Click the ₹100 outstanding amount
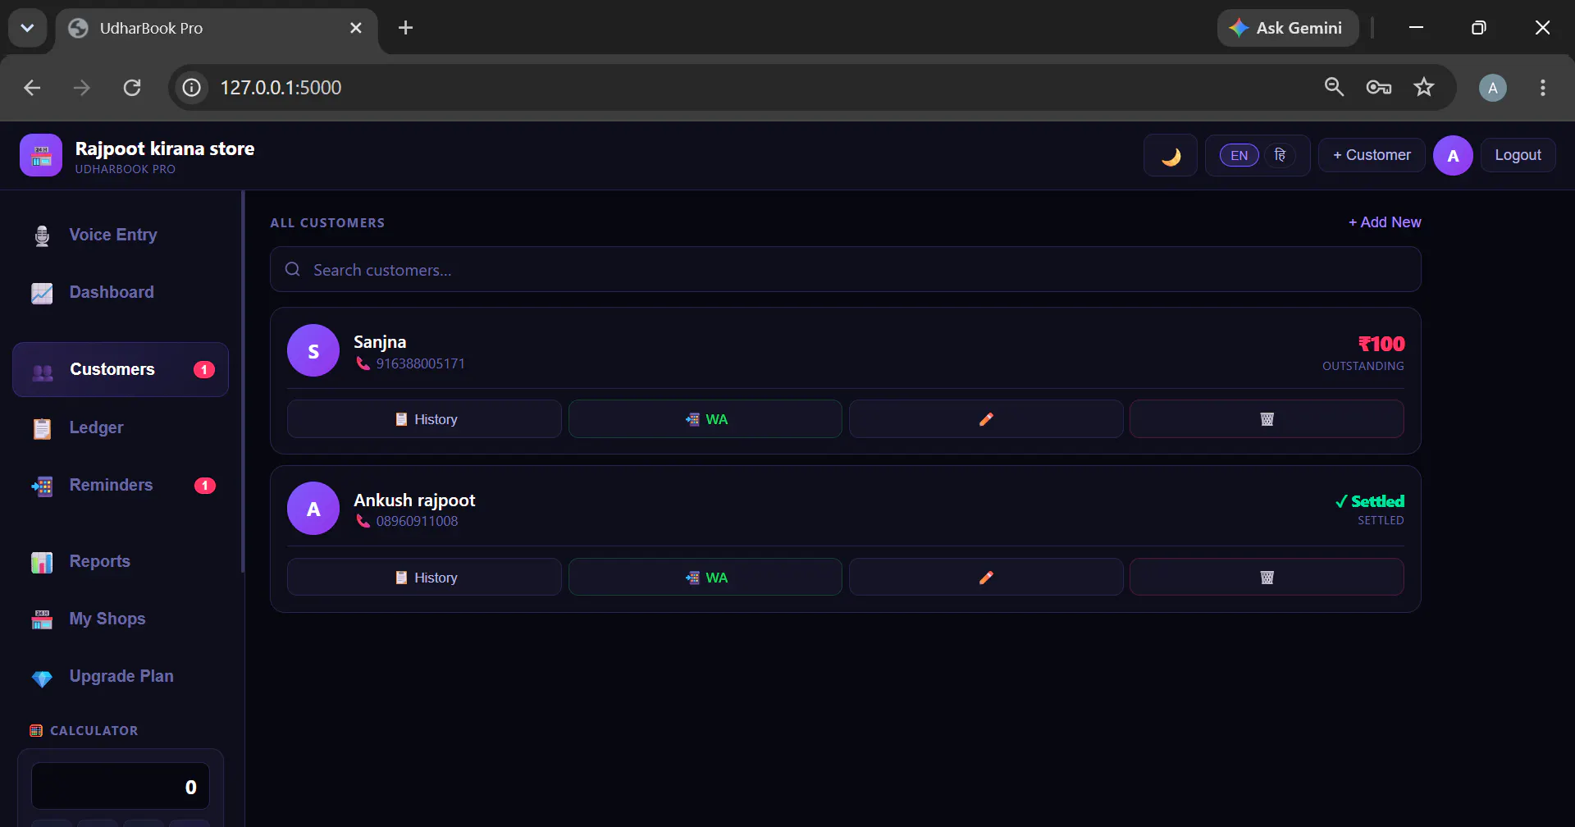This screenshot has height=827, width=1575. coord(1381,344)
